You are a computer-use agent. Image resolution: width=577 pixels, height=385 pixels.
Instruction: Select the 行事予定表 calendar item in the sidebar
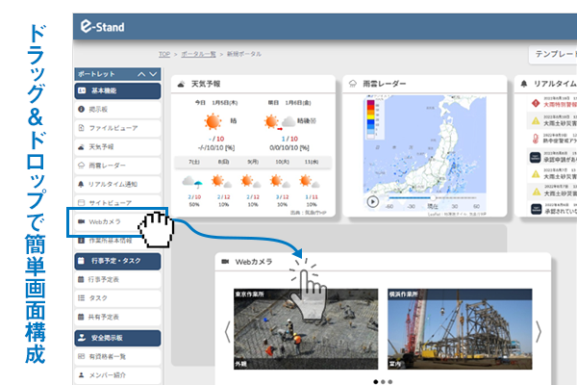[x=116, y=279]
